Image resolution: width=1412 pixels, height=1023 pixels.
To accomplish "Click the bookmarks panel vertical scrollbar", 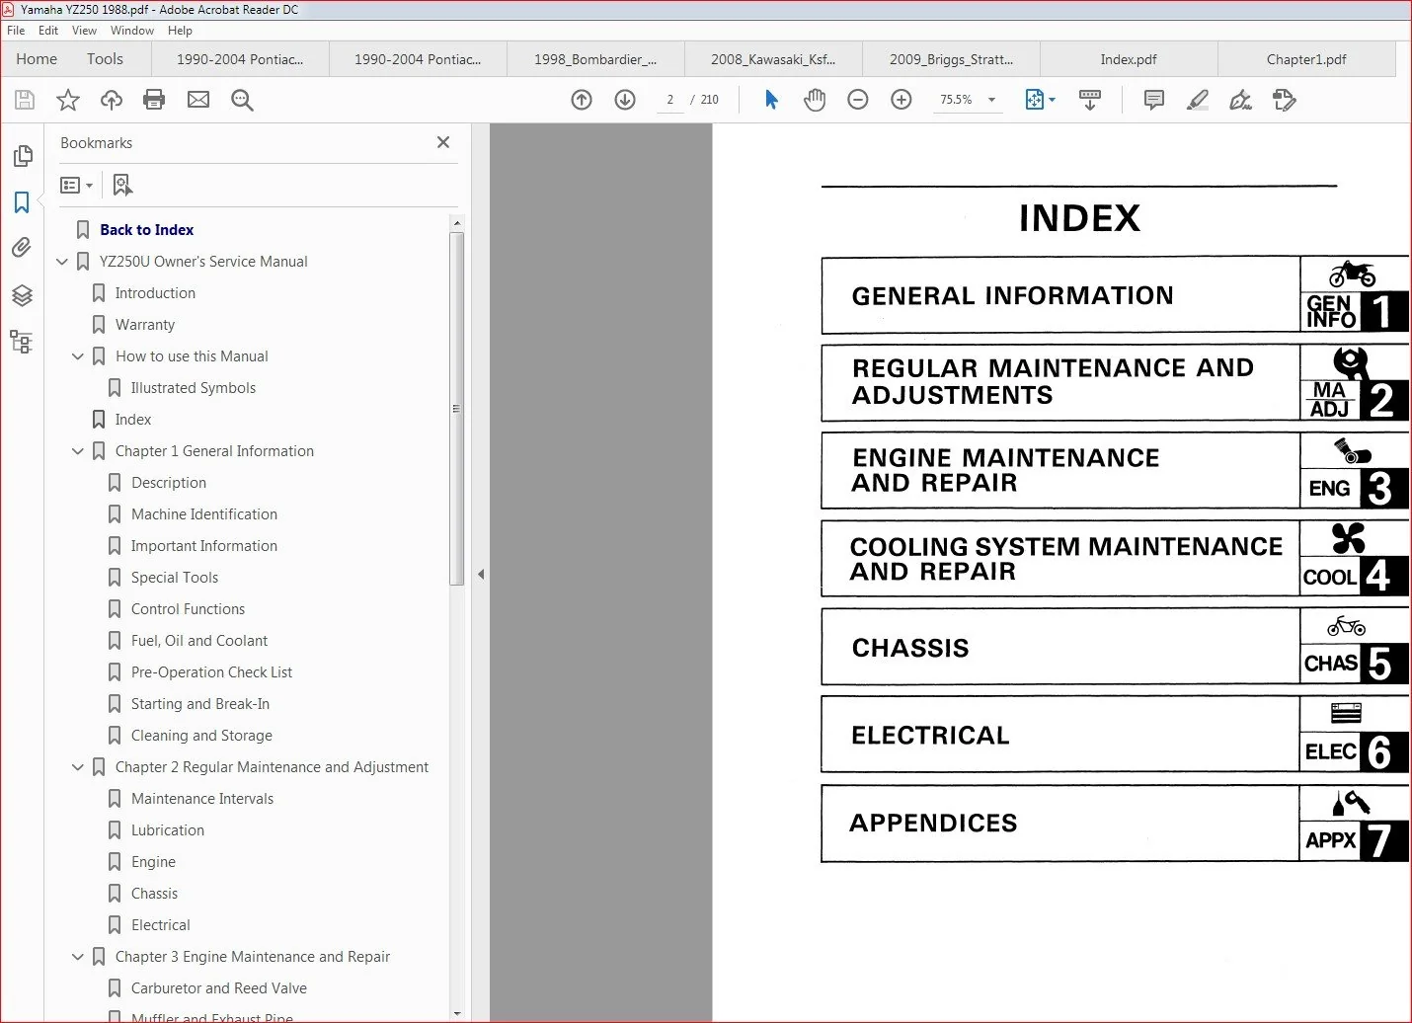I will (x=456, y=408).
